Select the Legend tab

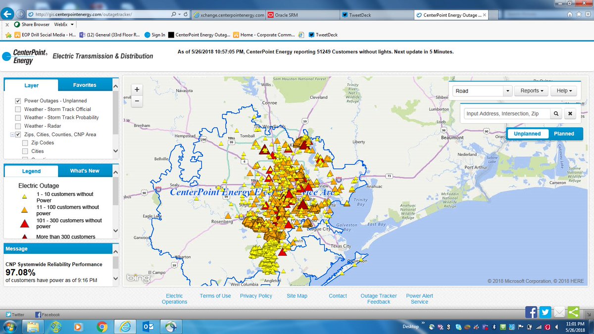tap(31, 171)
